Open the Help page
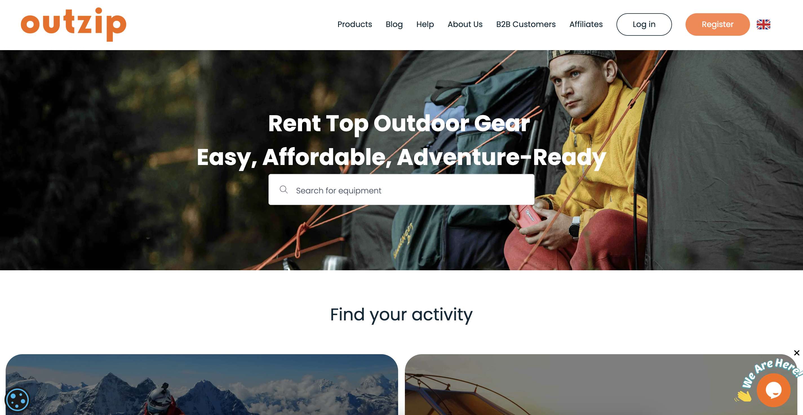This screenshot has height=415, width=803. pos(425,24)
